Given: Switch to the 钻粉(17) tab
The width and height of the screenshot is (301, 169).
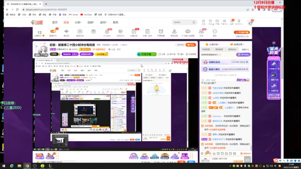Looking at the screenshot, I should (x=245, y=50).
